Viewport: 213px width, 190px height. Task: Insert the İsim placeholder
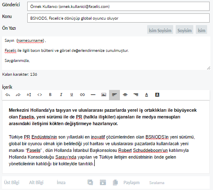(201, 30)
